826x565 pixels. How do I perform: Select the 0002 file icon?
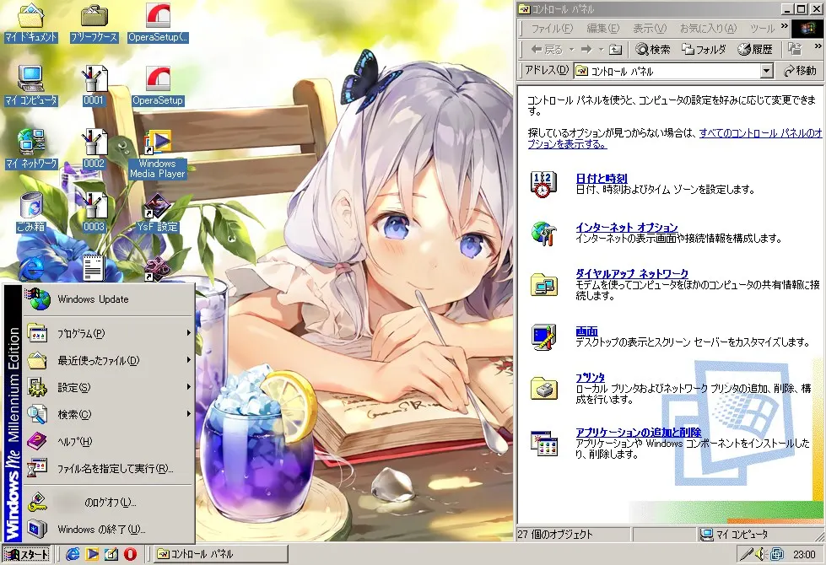94,149
